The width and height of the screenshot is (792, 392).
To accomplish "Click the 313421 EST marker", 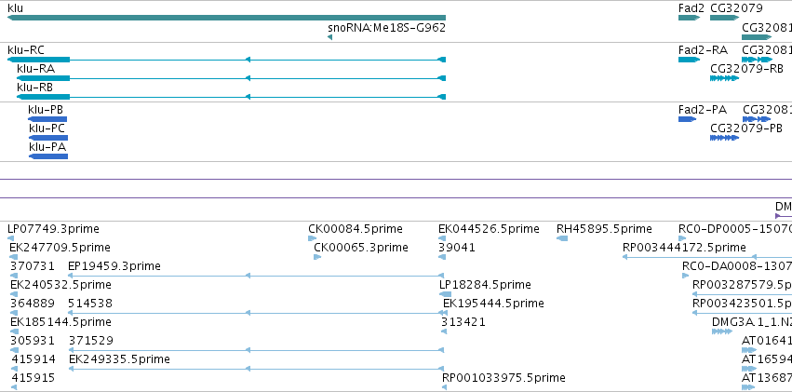I will coord(444,331).
